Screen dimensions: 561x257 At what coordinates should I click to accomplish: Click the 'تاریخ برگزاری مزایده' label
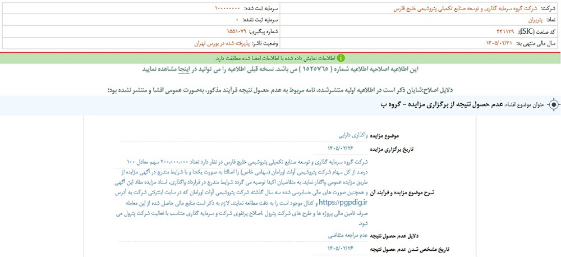tap(391, 149)
